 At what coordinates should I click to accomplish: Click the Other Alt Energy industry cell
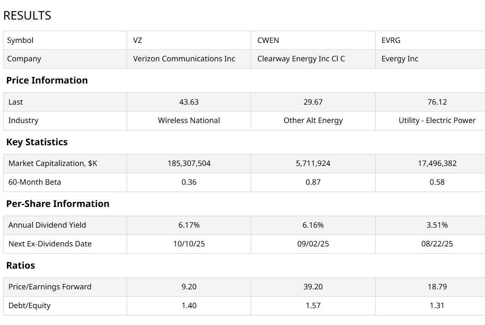313,121
